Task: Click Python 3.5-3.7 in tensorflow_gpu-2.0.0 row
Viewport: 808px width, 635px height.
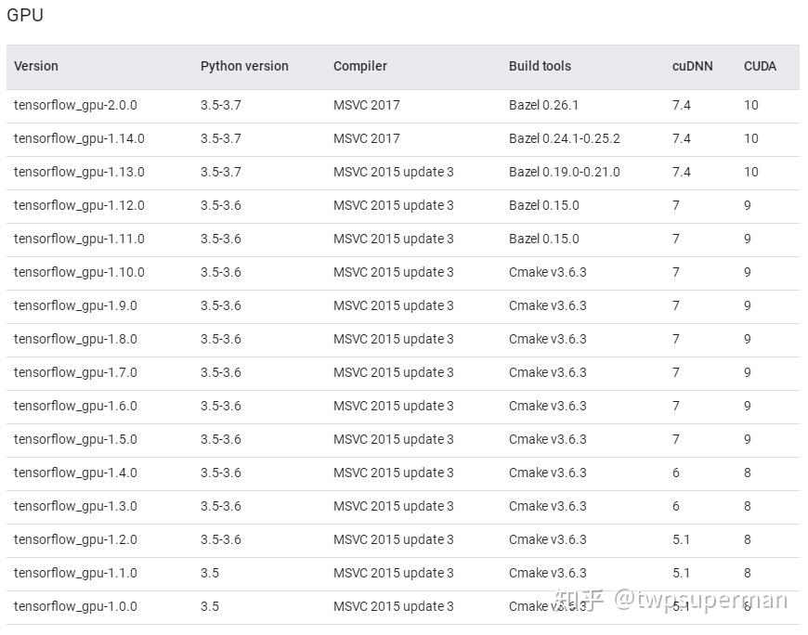Action: tap(220, 105)
